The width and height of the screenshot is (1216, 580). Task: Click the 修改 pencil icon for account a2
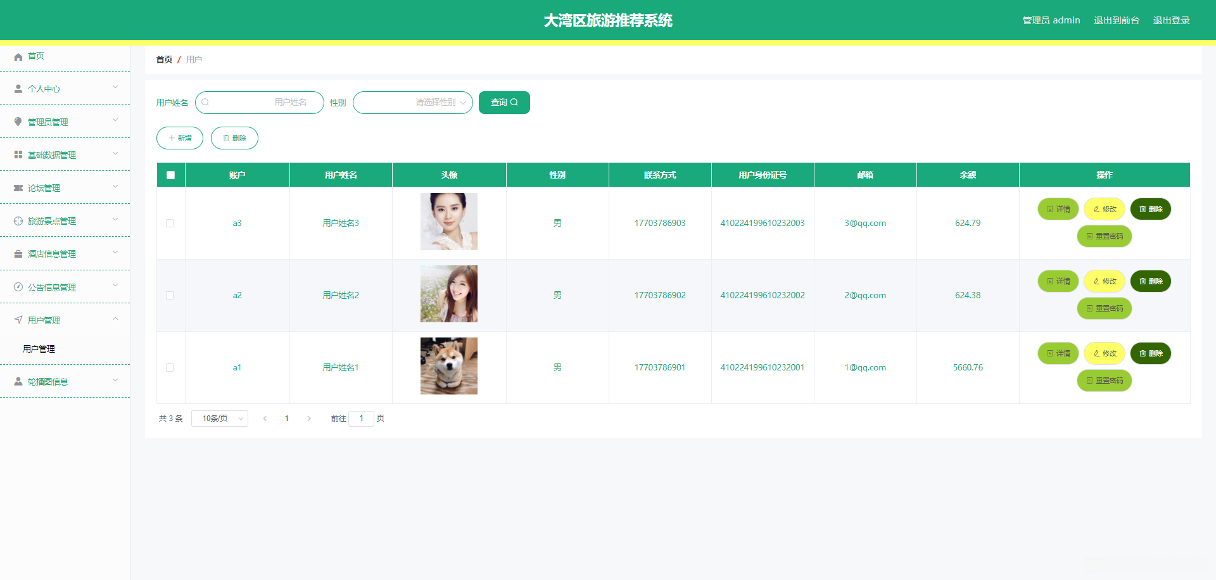tap(1096, 281)
